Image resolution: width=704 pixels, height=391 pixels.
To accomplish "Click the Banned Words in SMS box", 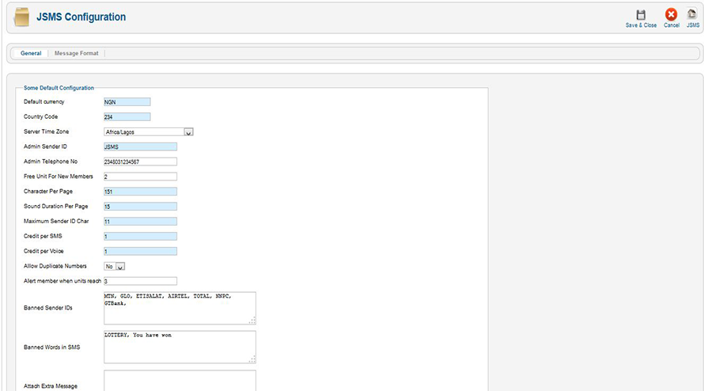I will click(180, 347).
